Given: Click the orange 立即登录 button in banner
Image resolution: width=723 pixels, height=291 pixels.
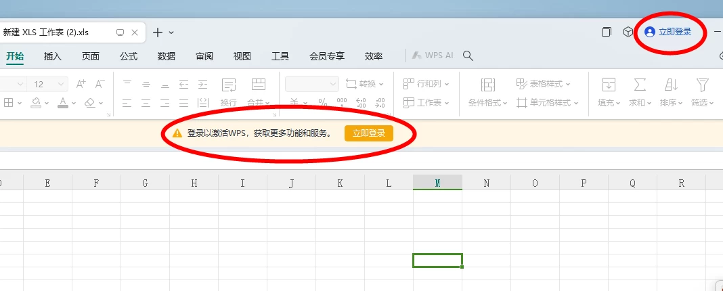Looking at the screenshot, I should point(368,133).
